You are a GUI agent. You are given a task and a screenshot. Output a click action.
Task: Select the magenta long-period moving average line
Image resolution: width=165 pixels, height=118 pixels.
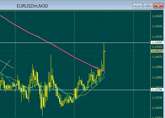[x=42, y=39]
